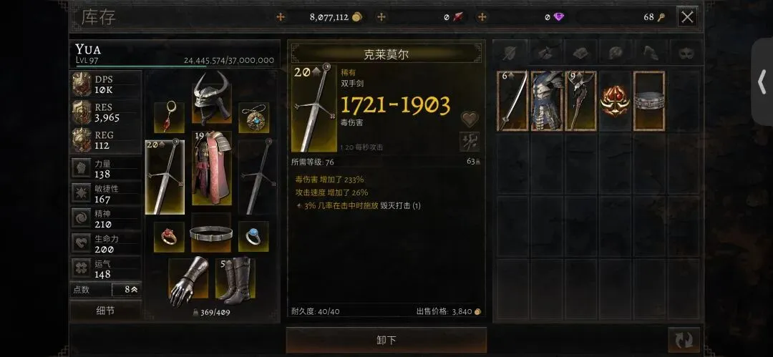This screenshot has height=357, width=773.
Task: Filter inventory by mask tab
Action: pyautogui.click(x=686, y=52)
